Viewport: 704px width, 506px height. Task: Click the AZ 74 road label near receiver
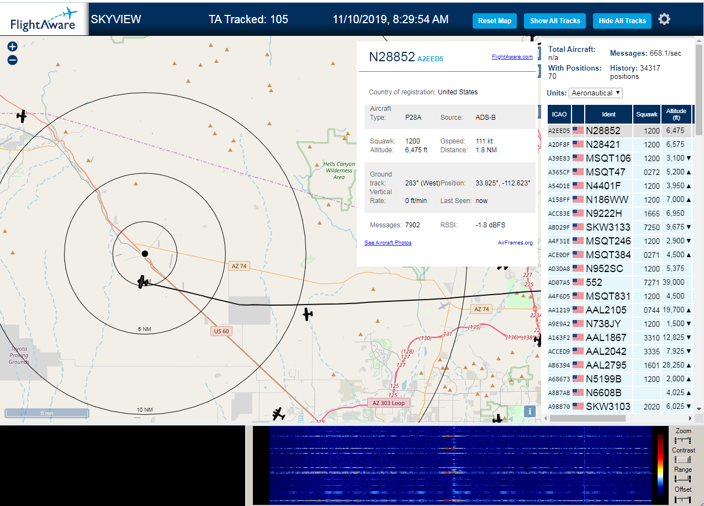coord(239,266)
